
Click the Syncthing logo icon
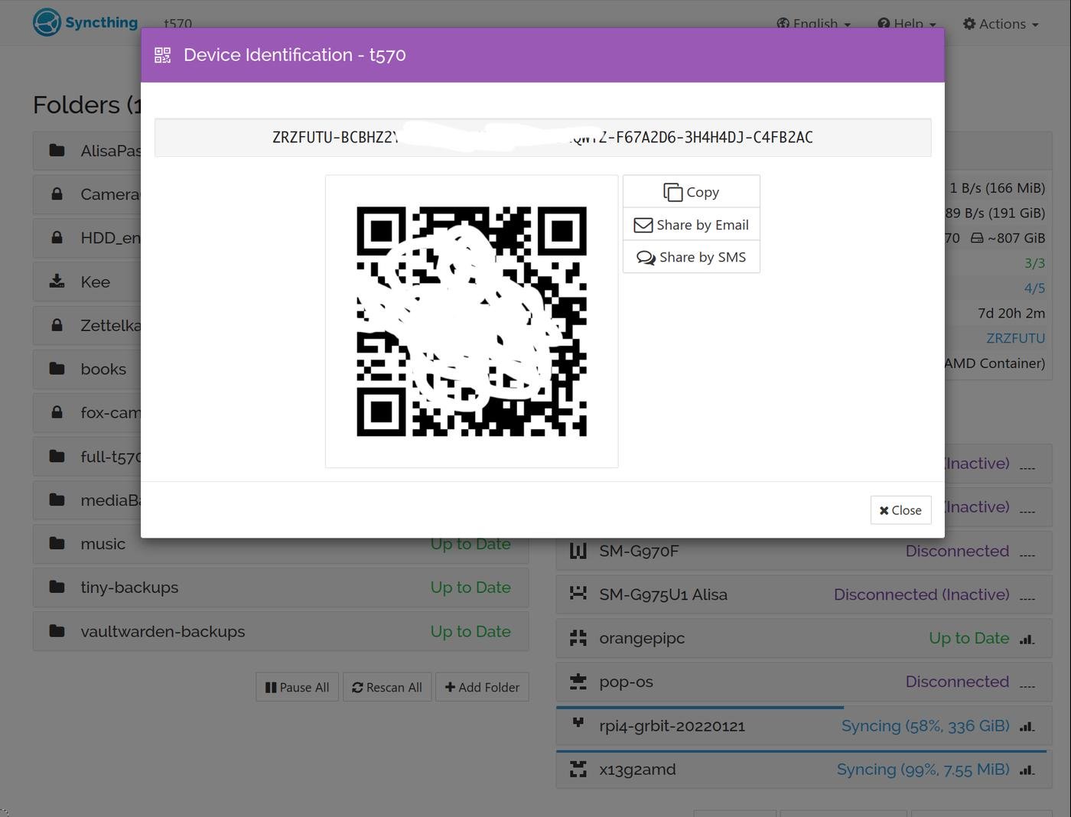pyautogui.click(x=47, y=22)
